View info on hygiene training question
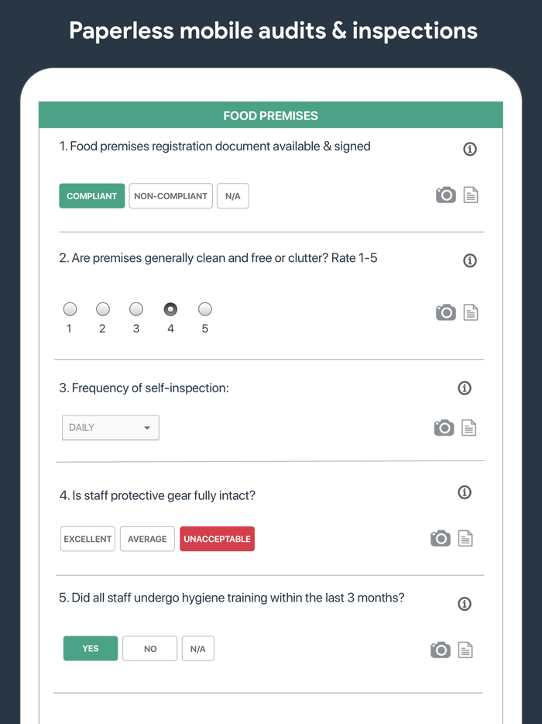Screen dimensions: 542x724 pyautogui.click(x=465, y=604)
